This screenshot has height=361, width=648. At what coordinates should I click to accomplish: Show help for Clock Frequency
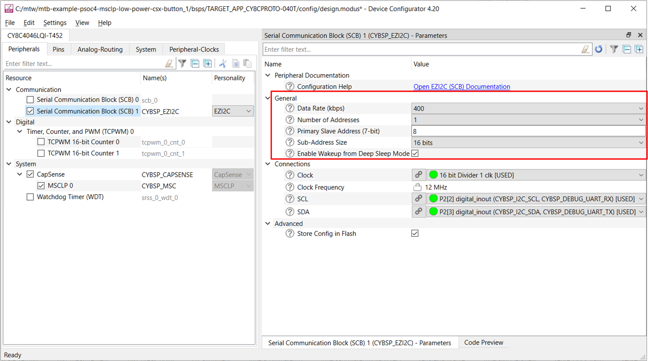(x=290, y=187)
